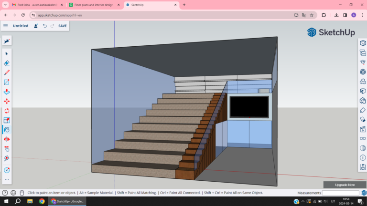Pick the Orbit tool
367x206 pixels.
pyautogui.click(x=7, y=139)
